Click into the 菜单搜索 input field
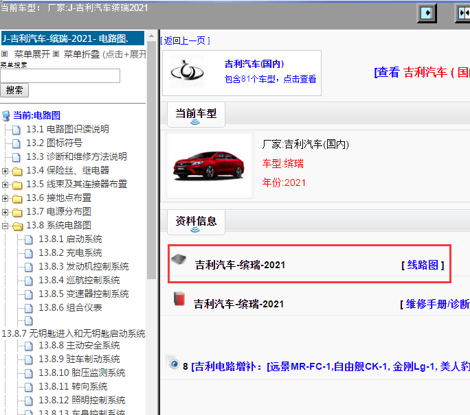The width and height of the screenshot is (470, 415). pyautogui.click(x=60, y=75)
